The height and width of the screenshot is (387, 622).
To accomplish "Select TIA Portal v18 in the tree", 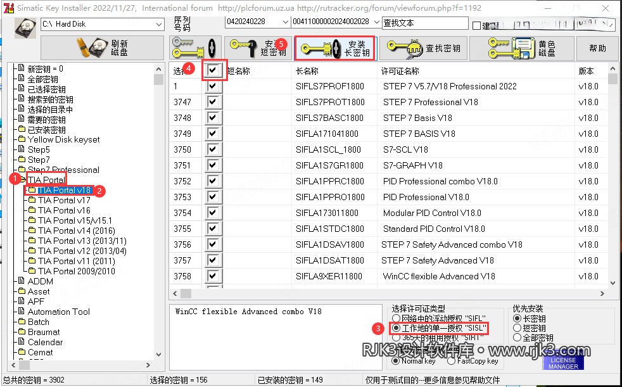I will pyautogui.click(x=64, y=190).
